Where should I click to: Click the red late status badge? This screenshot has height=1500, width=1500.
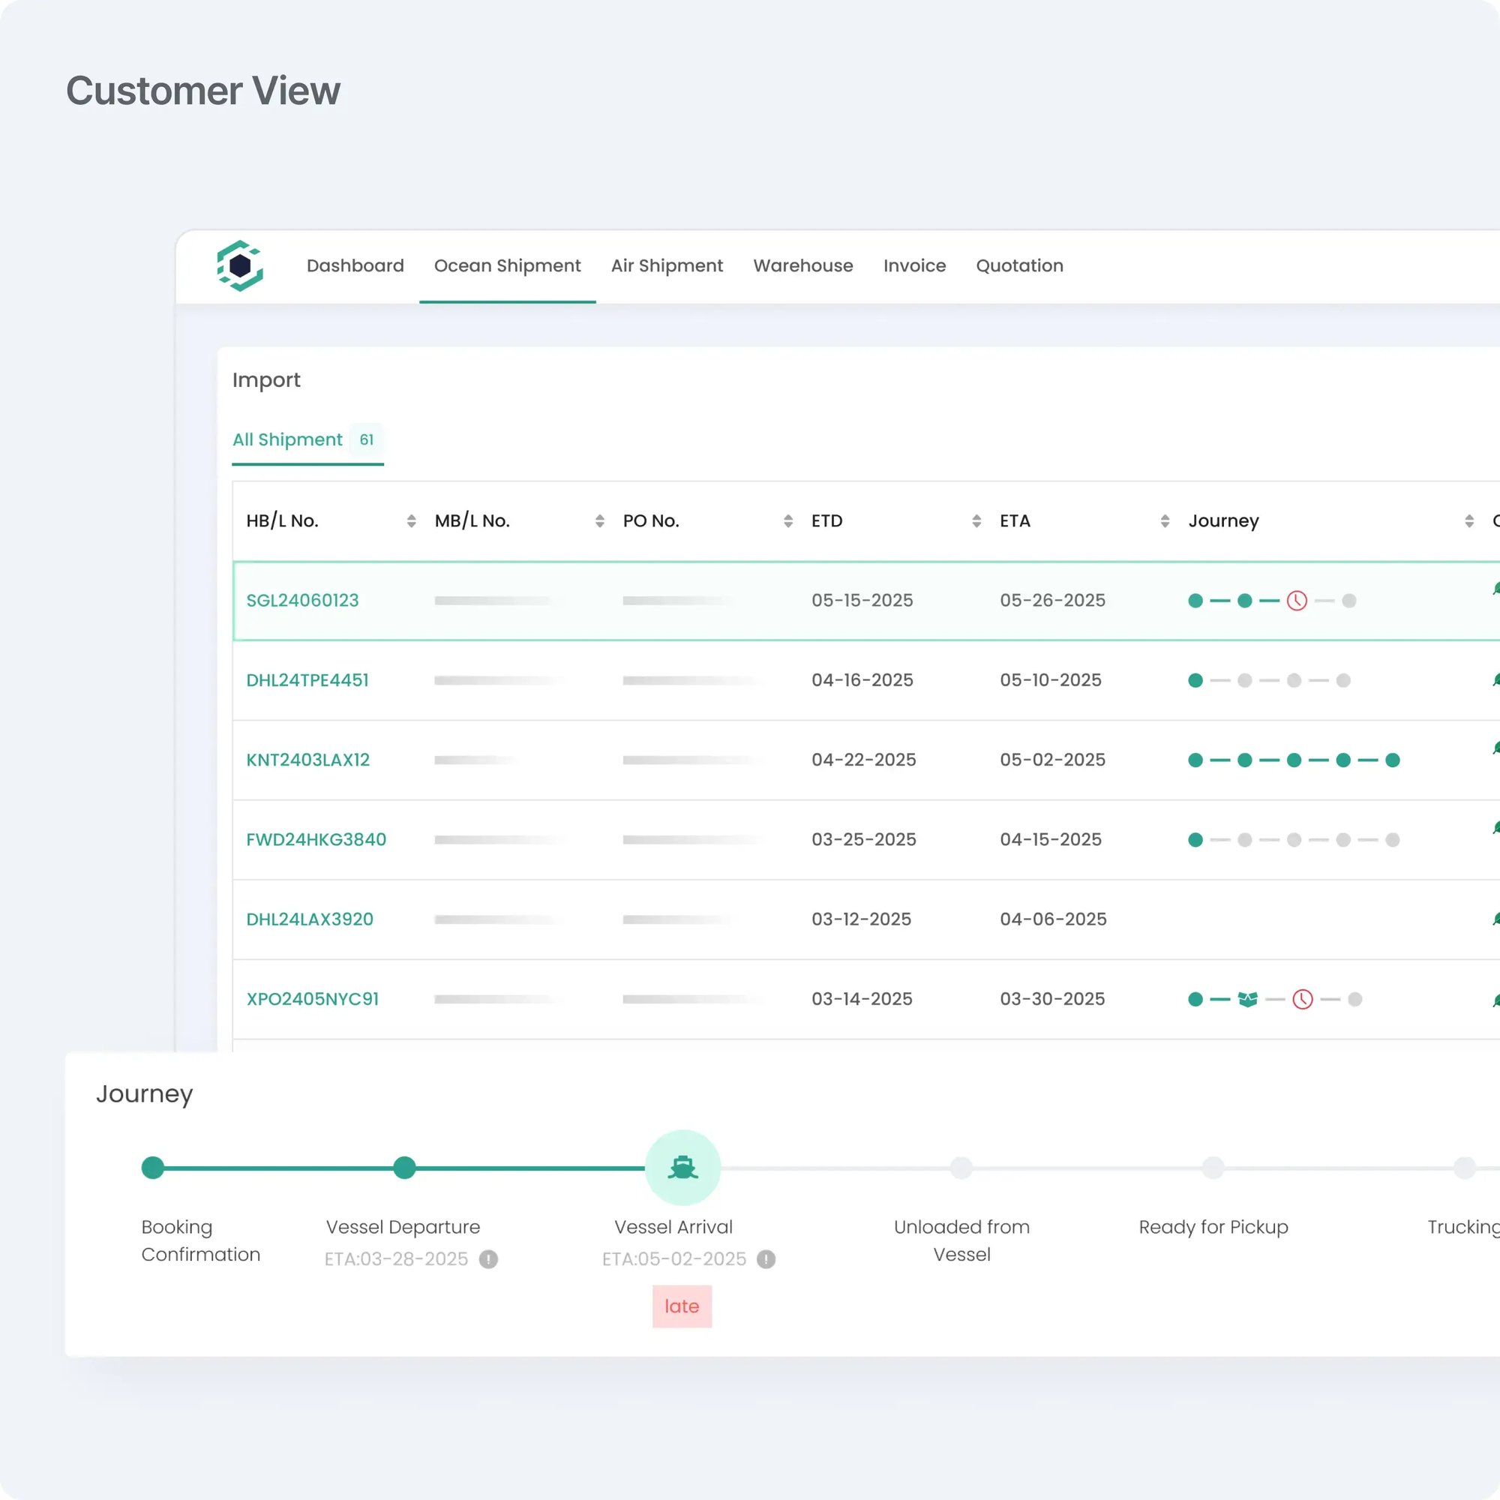682,1306
